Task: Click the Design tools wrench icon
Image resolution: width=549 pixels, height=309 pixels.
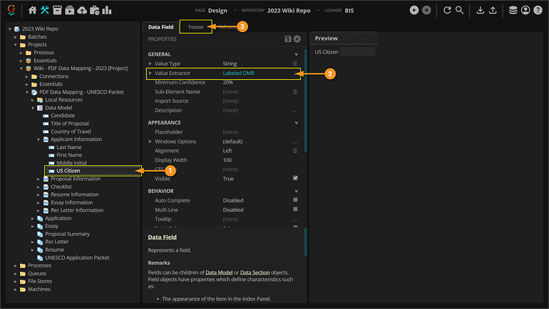Action: click(45, 10)
